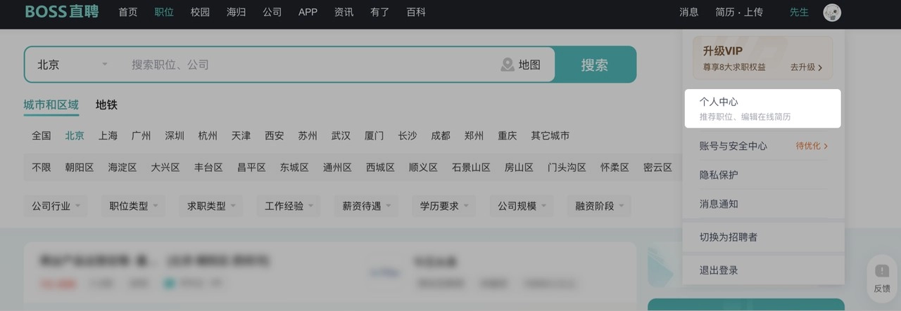This screenshot has height=311, width=901.
Task: Expand the 北京 city dropdown arrow
Action: click(x=105, y=65)
